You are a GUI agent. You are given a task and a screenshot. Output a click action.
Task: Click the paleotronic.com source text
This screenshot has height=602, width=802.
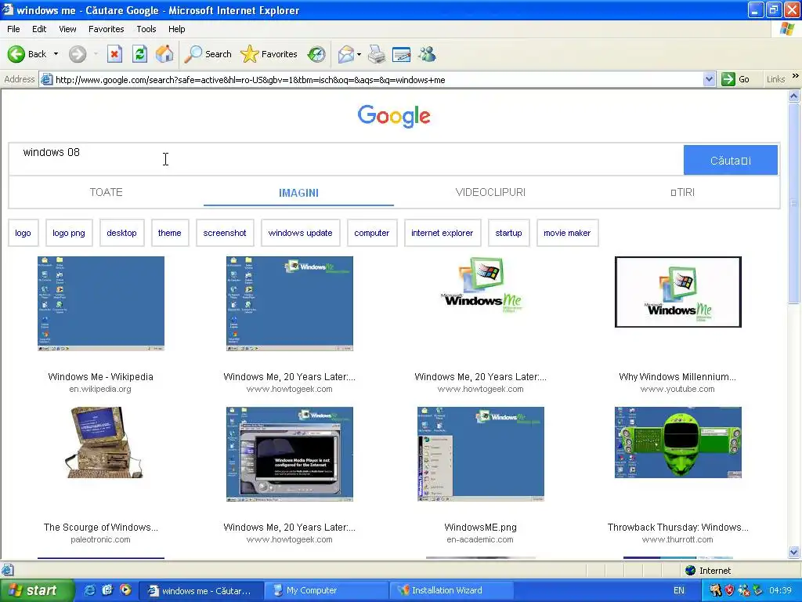point(101,539)
